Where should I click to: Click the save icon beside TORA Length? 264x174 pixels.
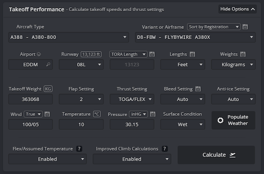152,54
